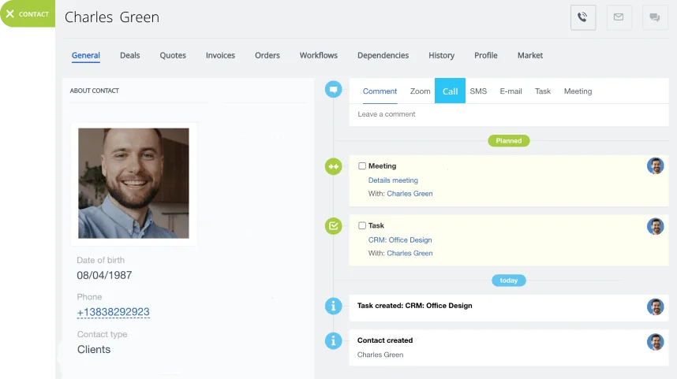Check the Meeting checkbox
Viewport: 677px width, 379px height.
point(362,166)
